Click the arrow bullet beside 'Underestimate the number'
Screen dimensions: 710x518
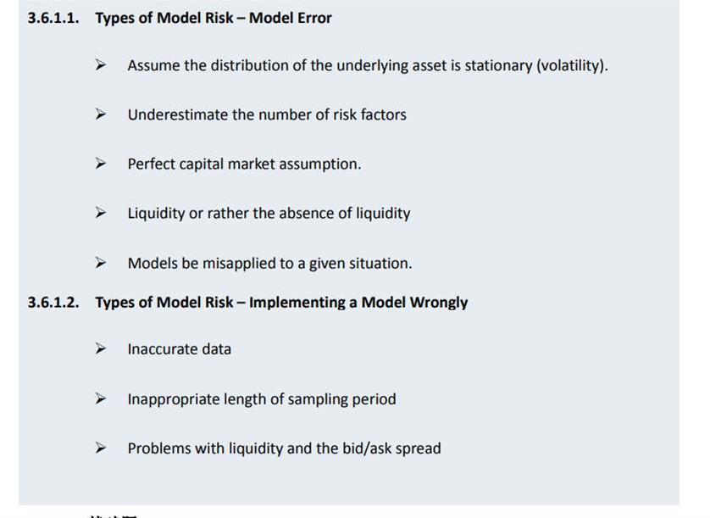pyautogui.click(x=101, y=114)
